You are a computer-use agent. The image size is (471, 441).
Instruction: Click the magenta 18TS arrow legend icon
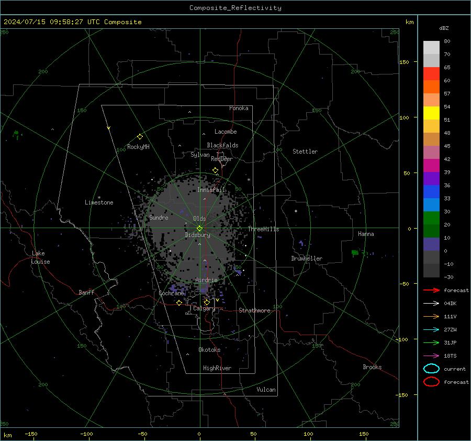pos(431,356)
